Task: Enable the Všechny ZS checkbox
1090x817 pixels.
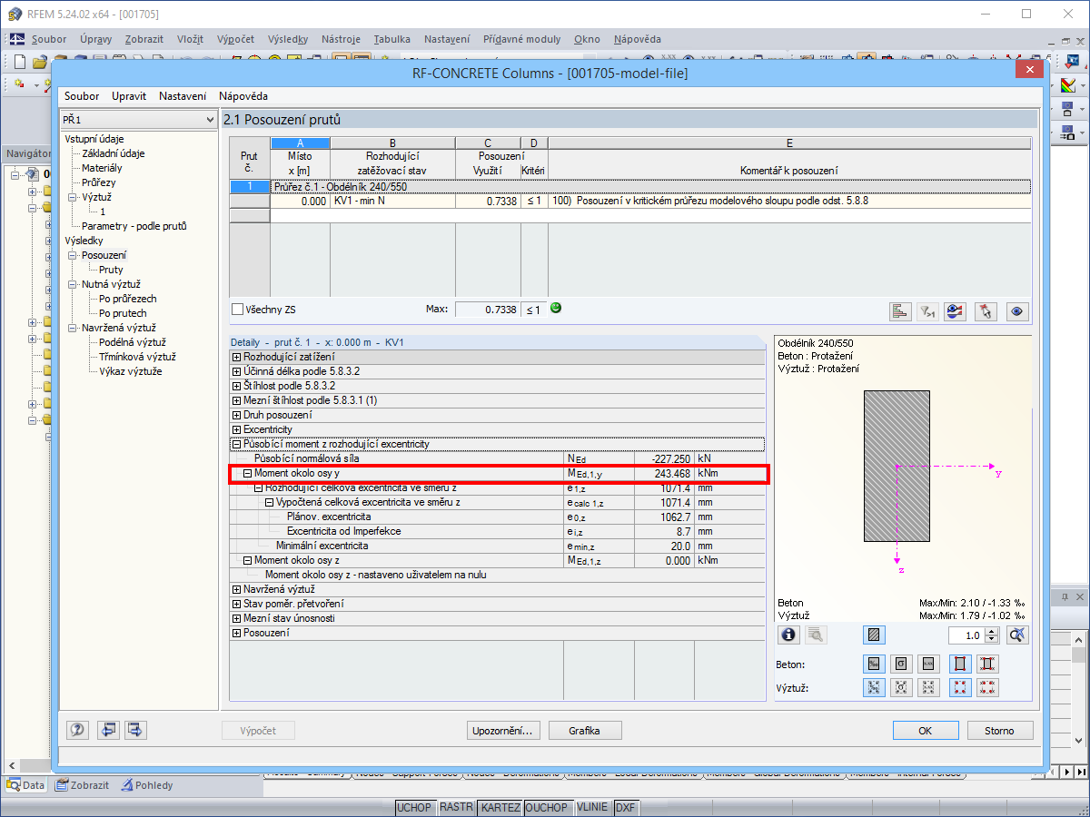Action: coord(238,310)
